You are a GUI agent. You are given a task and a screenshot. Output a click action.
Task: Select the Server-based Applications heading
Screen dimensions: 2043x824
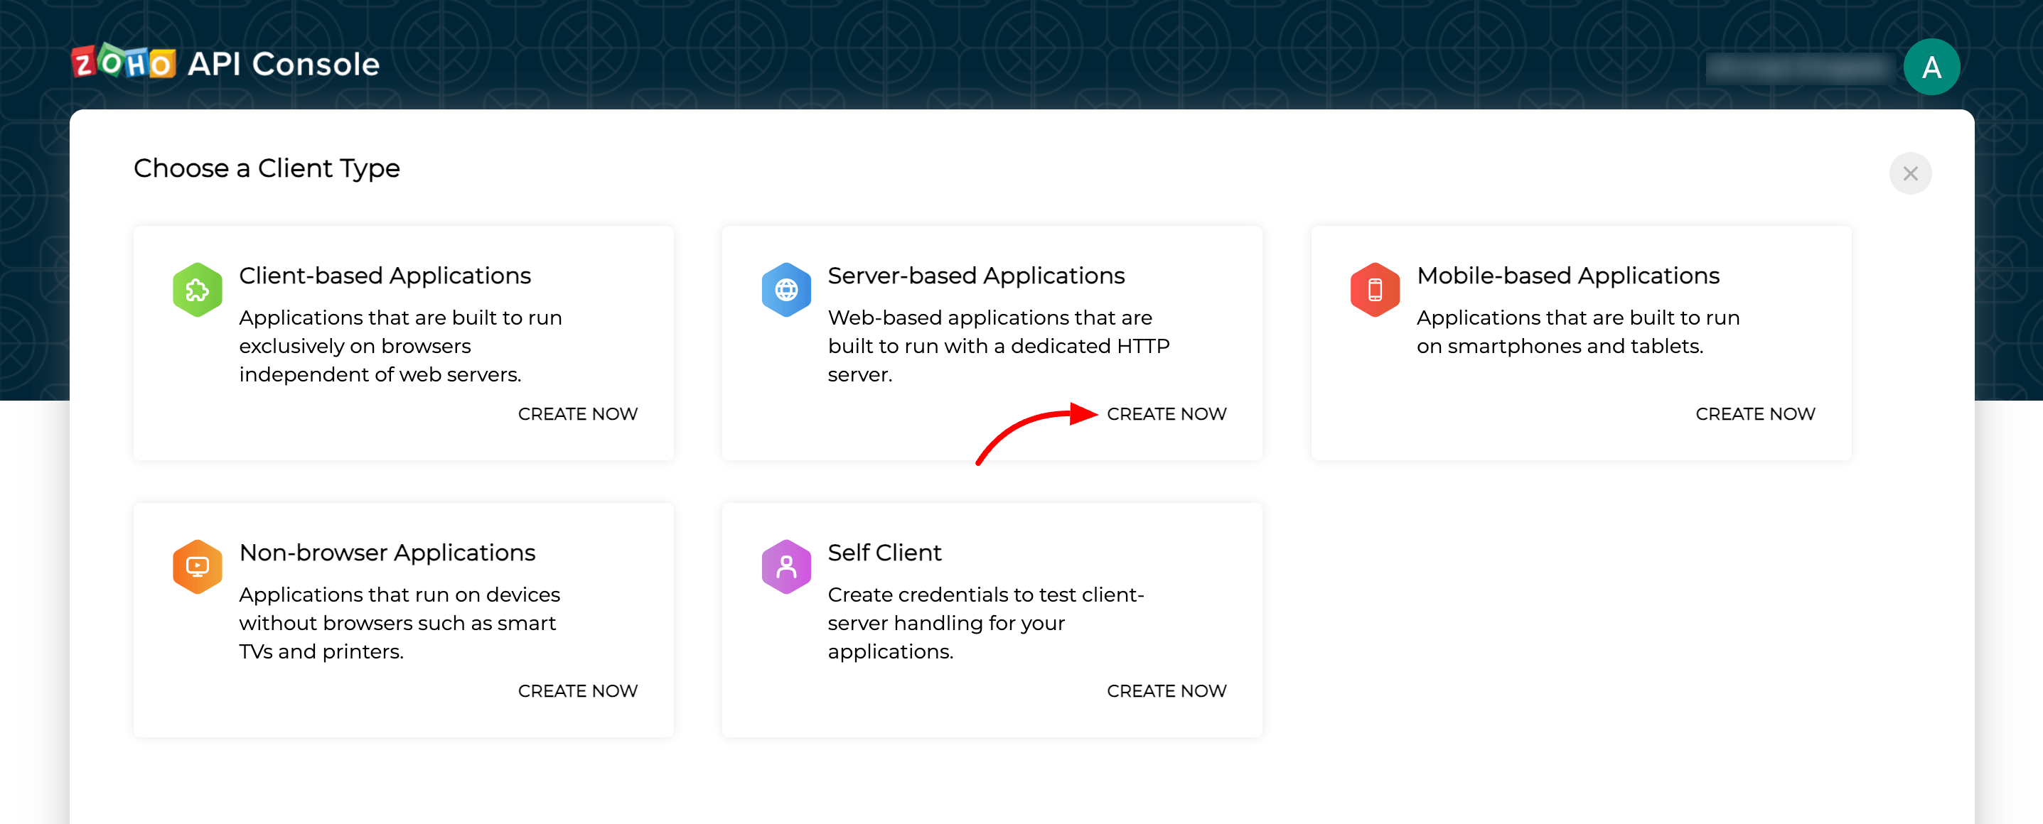[x=975, y=276]
